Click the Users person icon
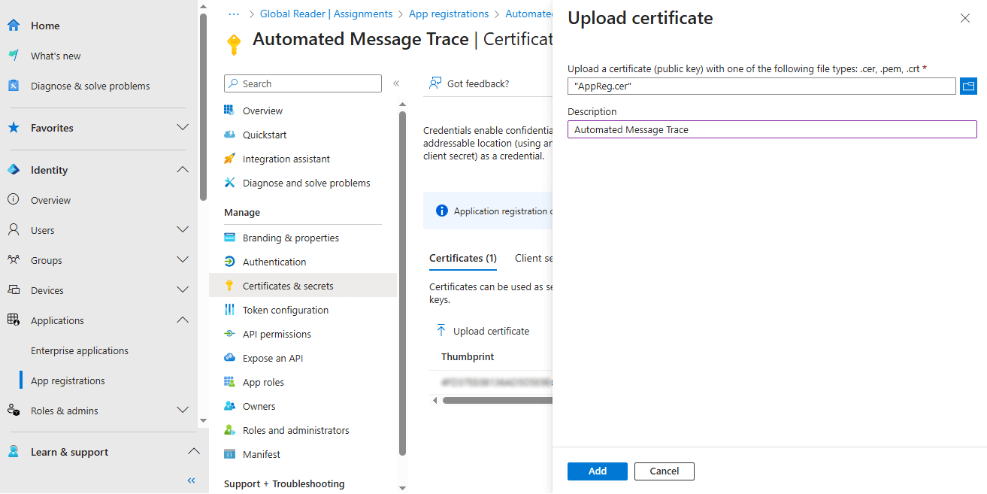The image size is (987, 494). [14, 230]
